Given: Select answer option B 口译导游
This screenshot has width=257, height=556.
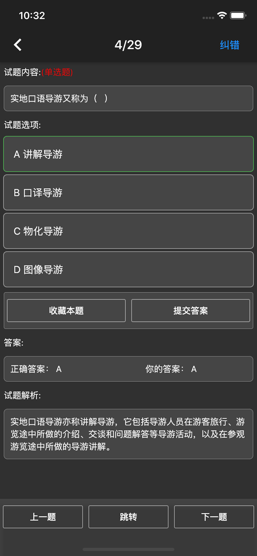Looking at the screenshot, I should coord(128,193).
